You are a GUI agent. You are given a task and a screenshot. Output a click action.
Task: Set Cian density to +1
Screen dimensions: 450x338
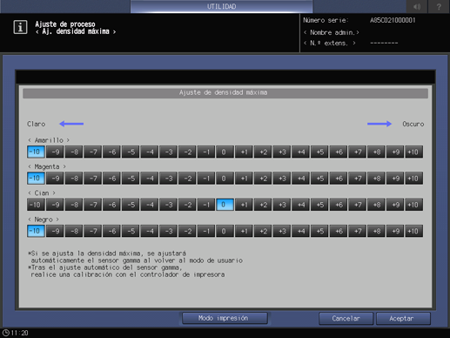(x=244, y=205)
